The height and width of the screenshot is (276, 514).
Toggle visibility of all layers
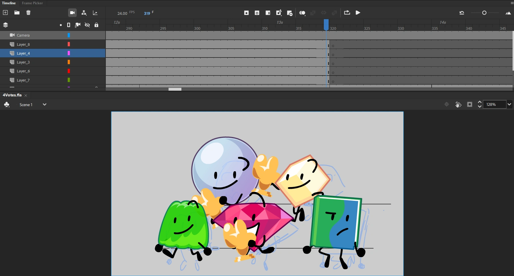[x=87, y=25]
